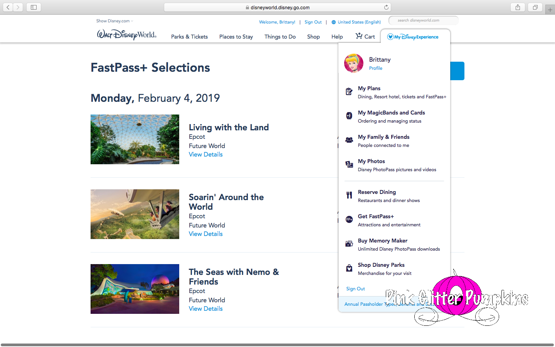This screenshot has width=555, height=347.
Task: Open the Safari share button
Action: (518, 7)
